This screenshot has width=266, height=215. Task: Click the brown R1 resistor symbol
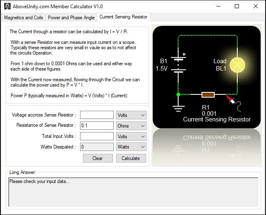tap(208, 95)
